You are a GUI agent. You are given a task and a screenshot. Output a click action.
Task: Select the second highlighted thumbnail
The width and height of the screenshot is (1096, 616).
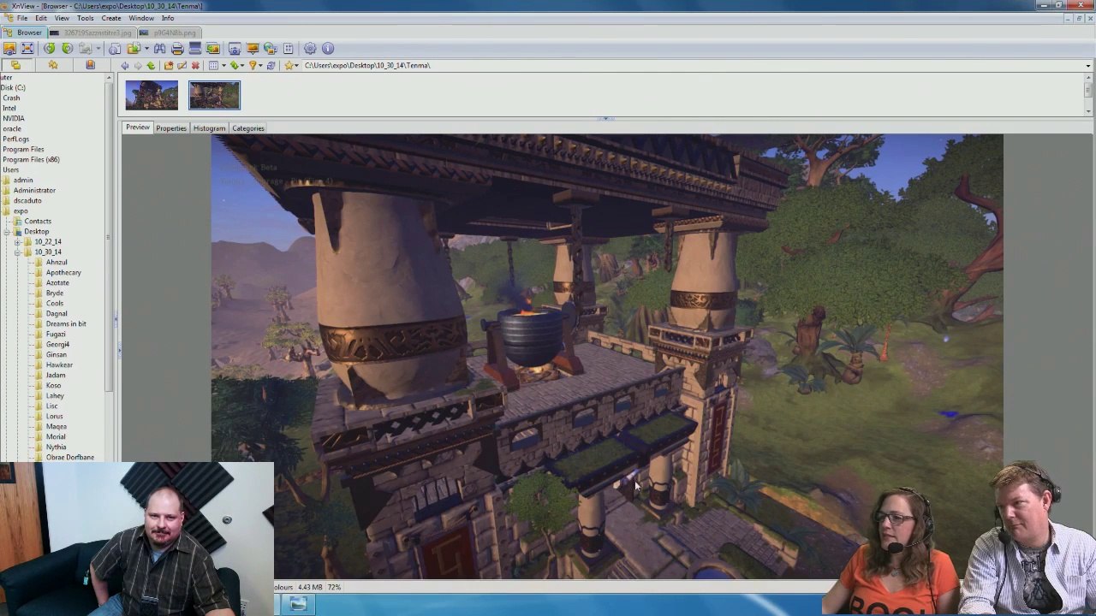tap(214, 95)
